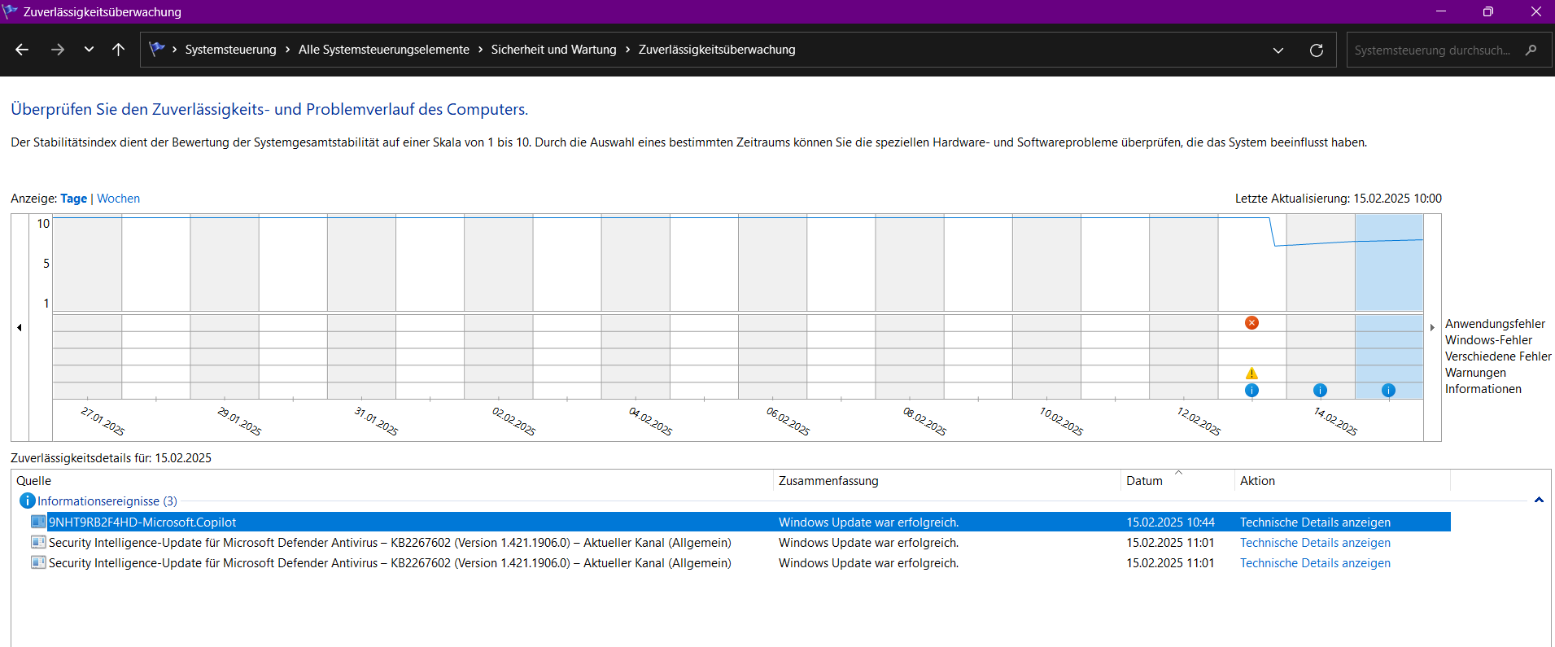Click the icon next to Microsoft.Copilot entry
This screenshot has width=1555, height=647.
38,522
